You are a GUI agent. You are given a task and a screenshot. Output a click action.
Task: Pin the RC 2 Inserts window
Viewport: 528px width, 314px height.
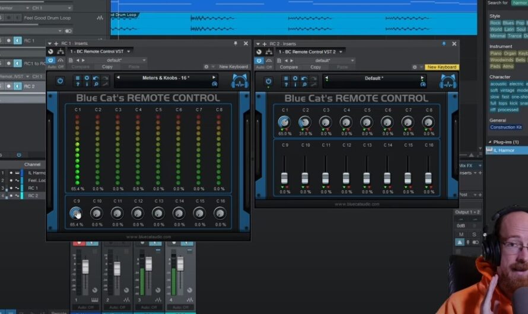coord(444,44)
